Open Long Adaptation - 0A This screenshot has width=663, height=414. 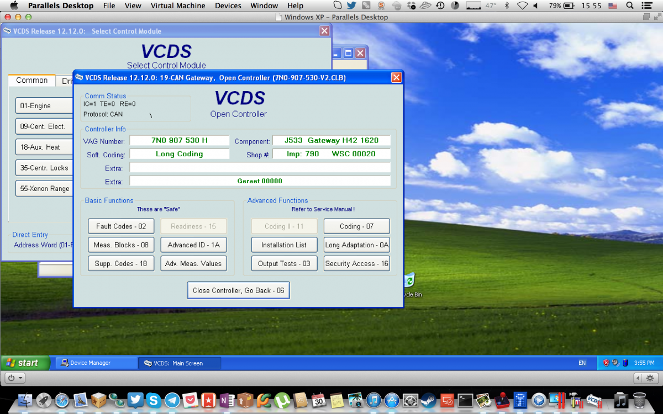point(357,245)
